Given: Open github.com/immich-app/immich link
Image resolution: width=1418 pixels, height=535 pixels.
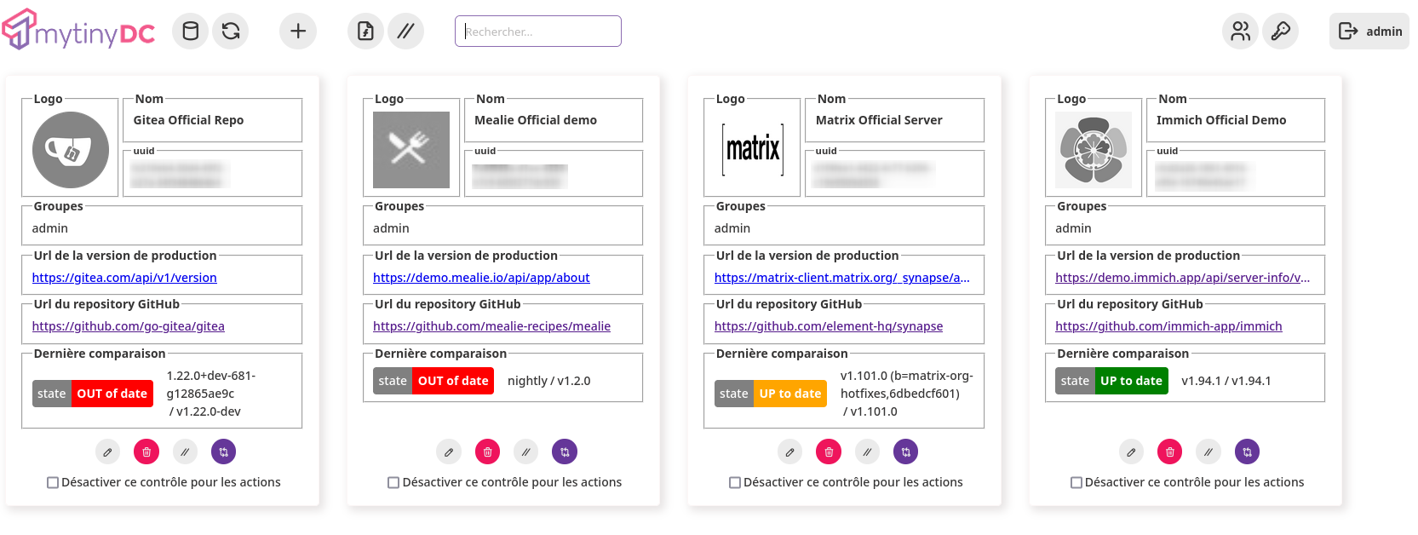Looking at the screenshot, I should (1168, 326).
